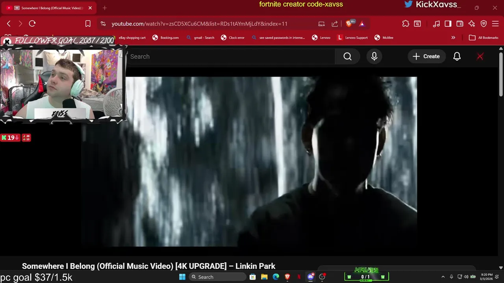
Task: Open the volume speaker tray icon
Action: click(x=466, y=277)
